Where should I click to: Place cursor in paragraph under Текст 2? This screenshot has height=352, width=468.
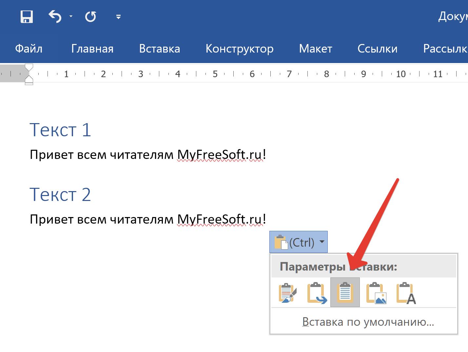147,219
